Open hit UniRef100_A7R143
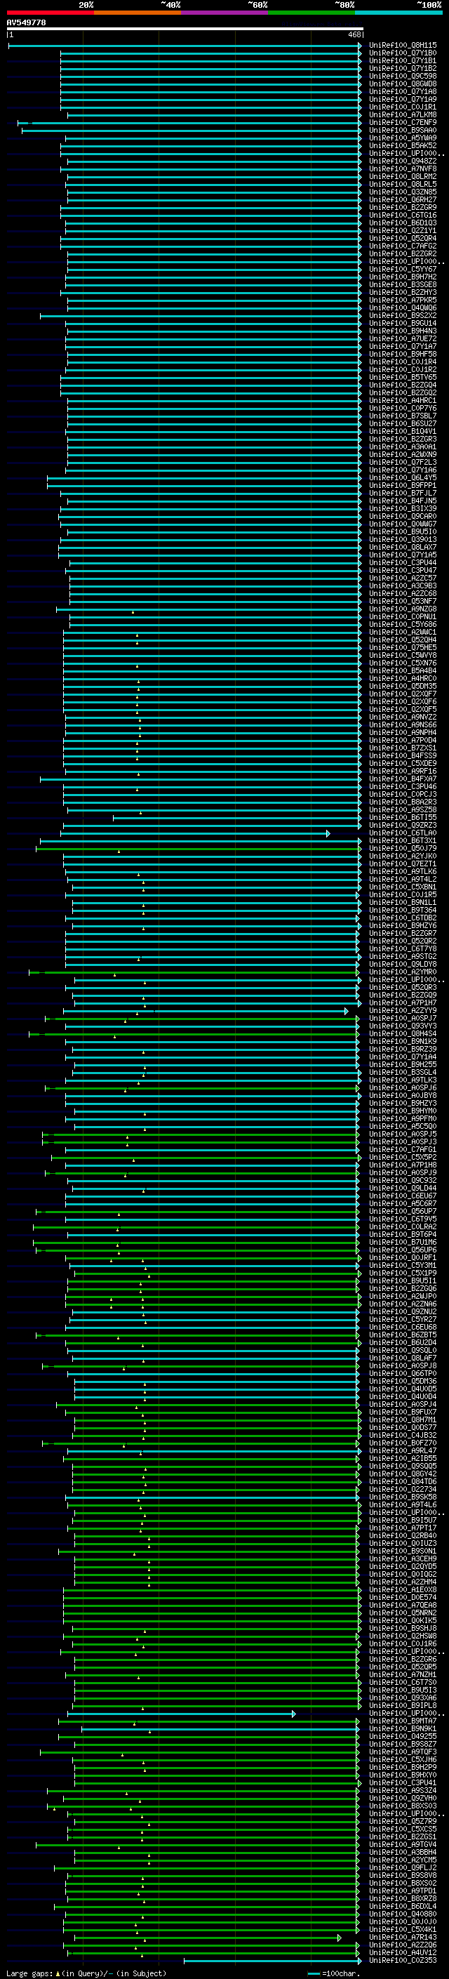Screen dimensions: 449x1979 click(x=403, y=1937)
